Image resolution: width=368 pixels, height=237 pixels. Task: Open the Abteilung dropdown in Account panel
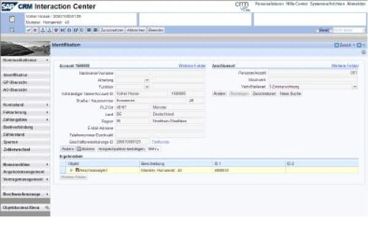[147, 80]
